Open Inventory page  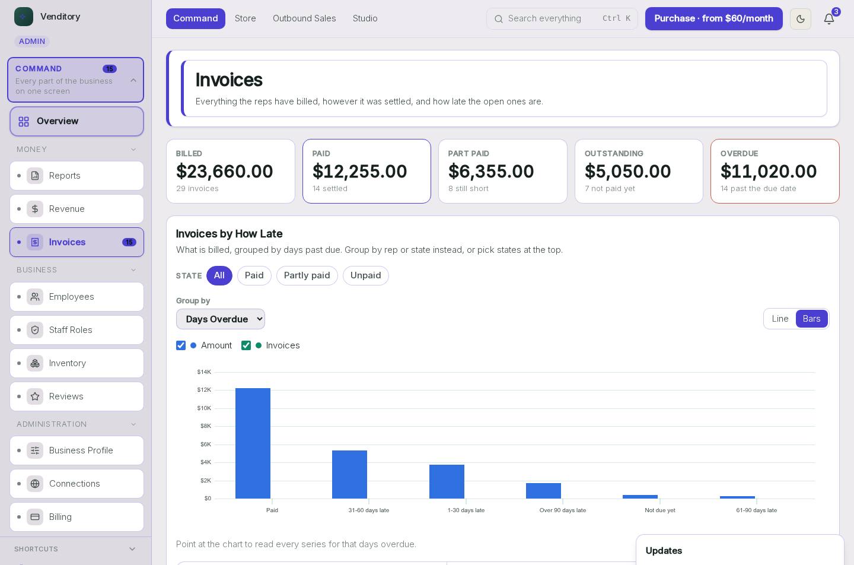pyautogui.click(x=77, y=363)
